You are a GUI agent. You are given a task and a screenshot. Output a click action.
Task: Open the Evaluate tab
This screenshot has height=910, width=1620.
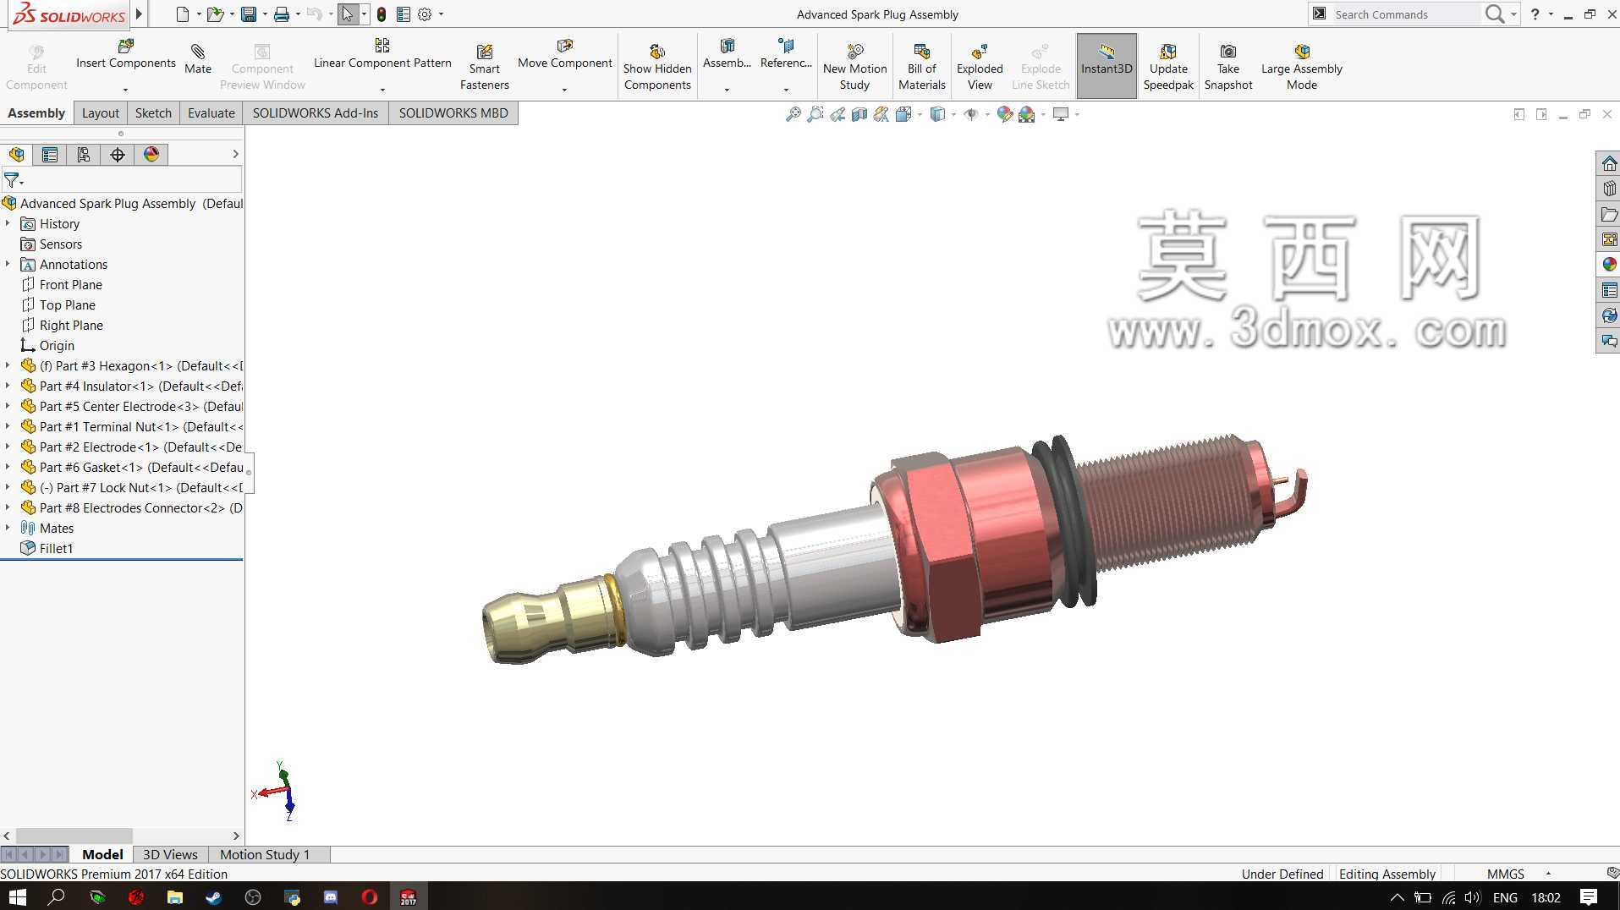click(x=211, y=113)
